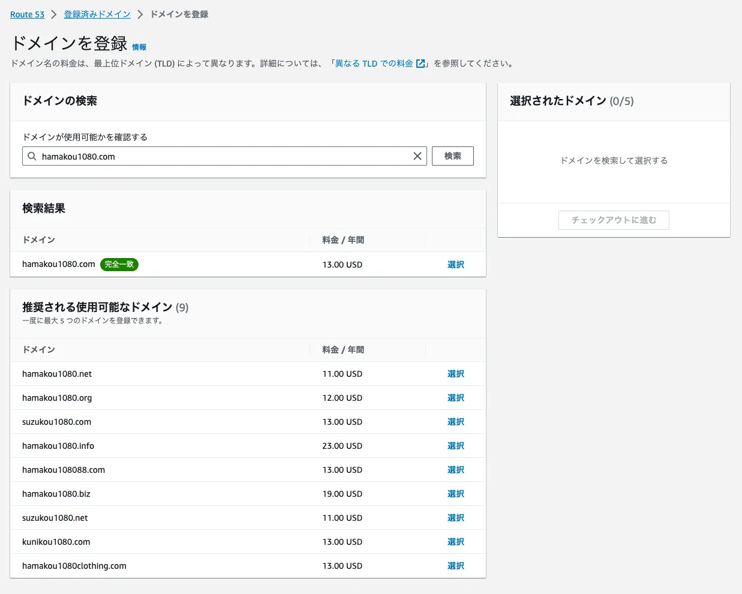
Task: Click チェックアウトに進む checkout button
Action: pyautogui.click(x=613, y=220)
